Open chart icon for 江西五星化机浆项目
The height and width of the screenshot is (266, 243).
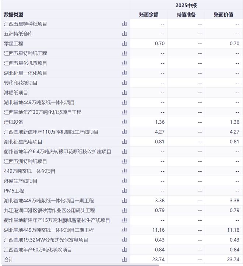[x=124, y=63]
